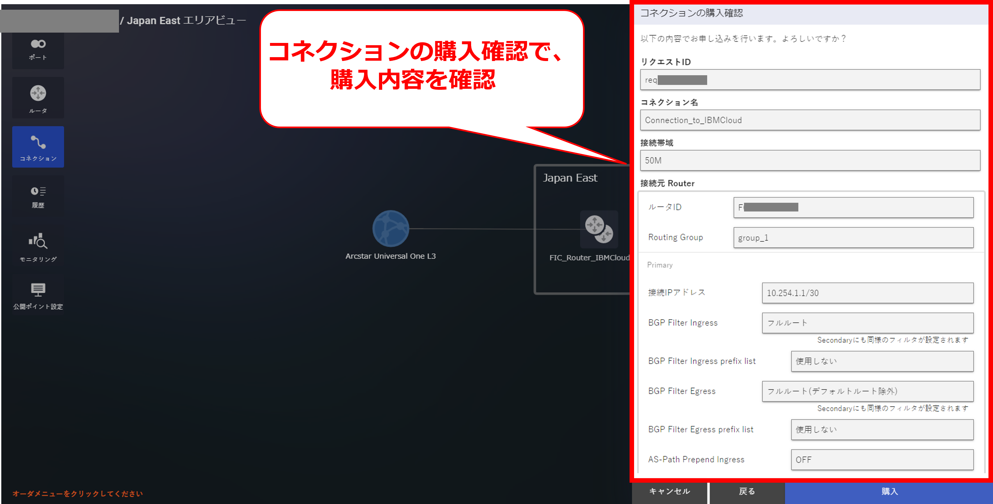
Task: Open the 履歴 (History) sidebar icon
Action: pyautogui.click(x=38, y=196)
